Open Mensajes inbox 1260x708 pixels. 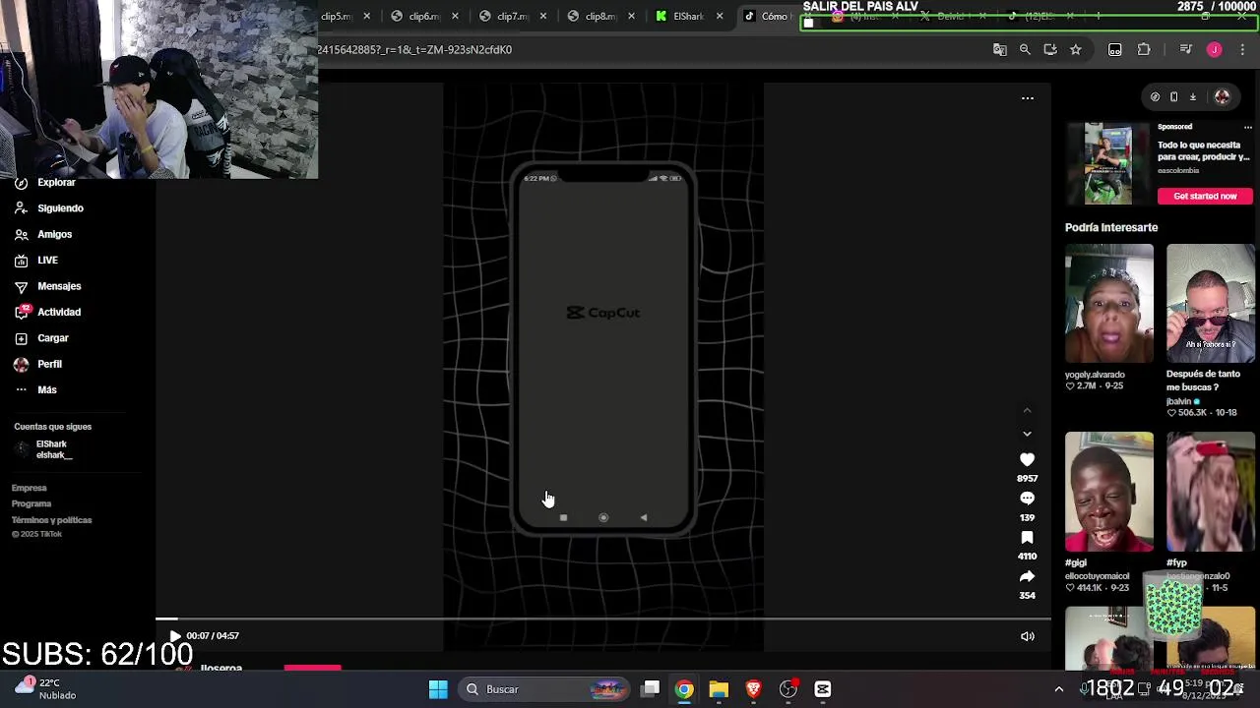click(x=48, y=286)
